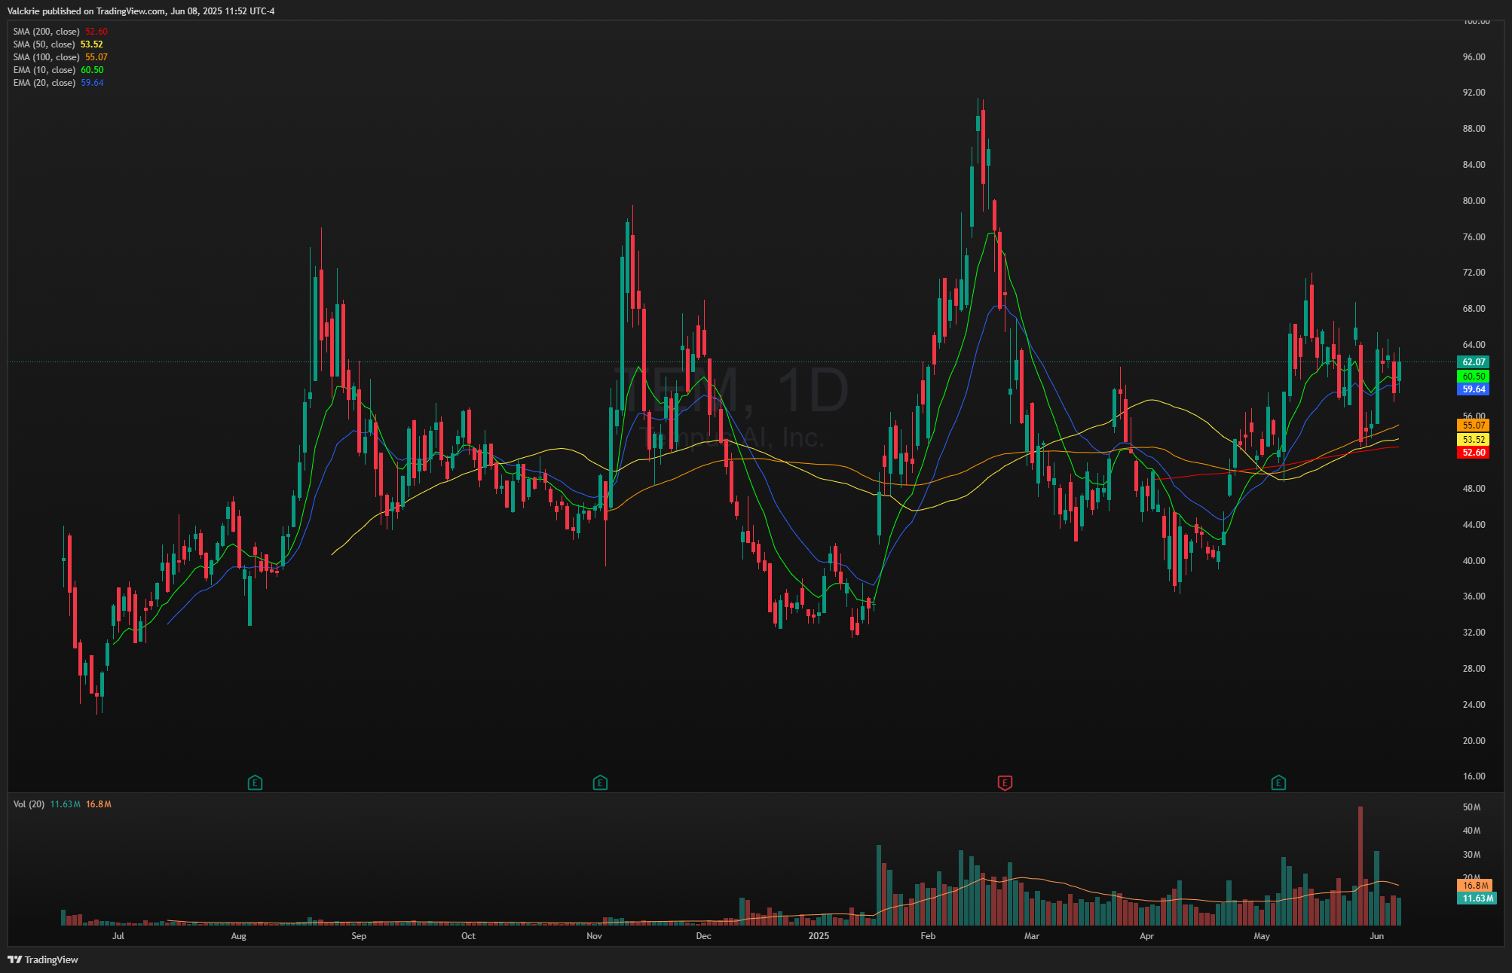Image resolution: width=1512 pixels, height=973 pixels.
Task: Click the Mar label on time axis
Action: pos(1032,936)
